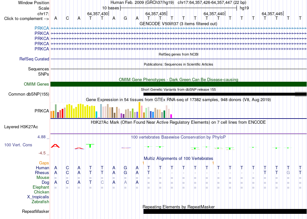Click the magenta bar ending GTEx chart
This screenshot has height=219, width=307.
[x=171, y=116]
